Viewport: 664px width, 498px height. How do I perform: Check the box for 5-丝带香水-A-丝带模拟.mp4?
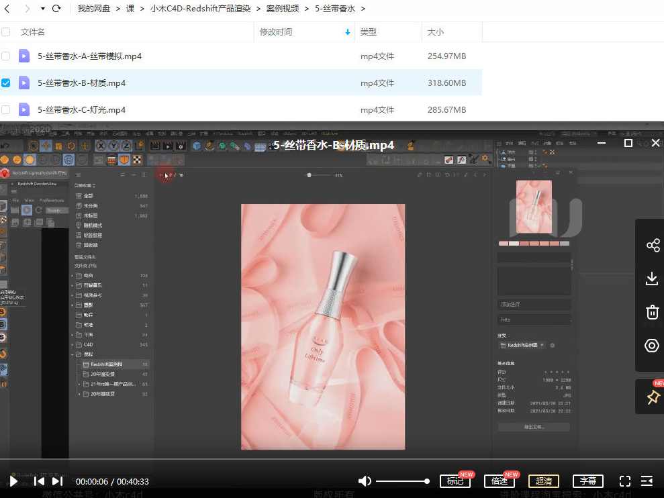click(x=6, y=56)
